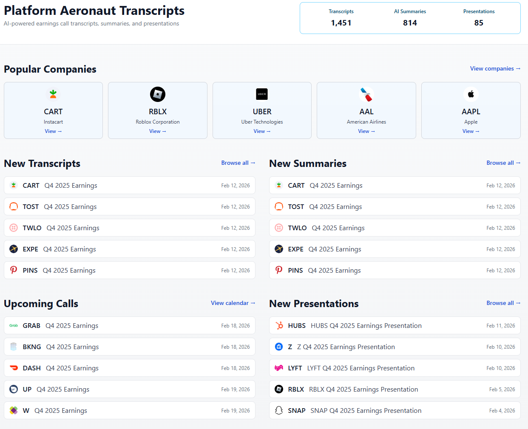The image size is (528, 429).
Task: Click EXPE icon in New Transcripts list
Action: point(14,249)
